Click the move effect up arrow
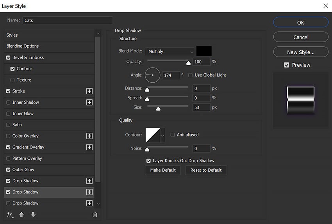Screen dimensions: 332x224 pyautogui.click(x=21, y=215)
